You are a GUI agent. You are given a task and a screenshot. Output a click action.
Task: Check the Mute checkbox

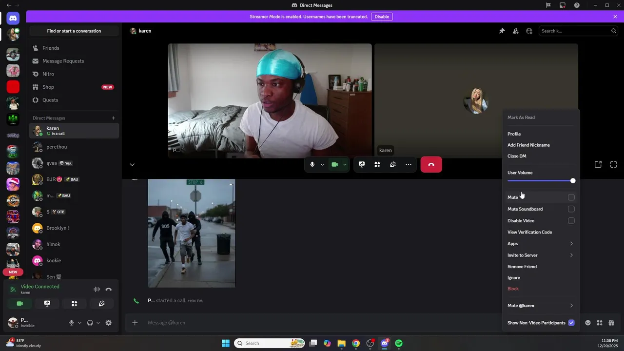(571, 197)
